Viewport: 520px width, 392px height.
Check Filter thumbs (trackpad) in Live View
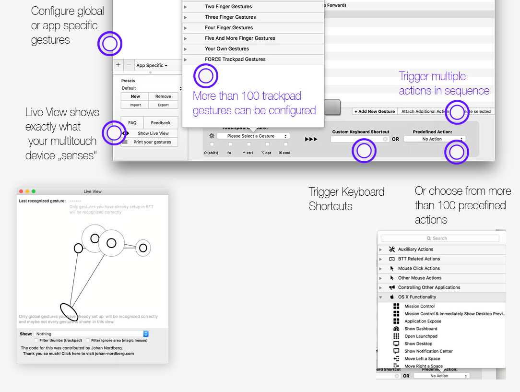36,340
